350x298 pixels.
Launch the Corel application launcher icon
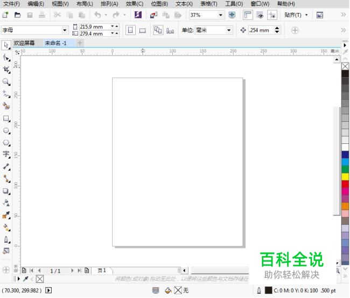(138, 15)
